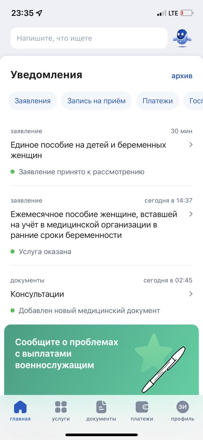
Task: Open the robot assistant icon
Action: point(182,39)
